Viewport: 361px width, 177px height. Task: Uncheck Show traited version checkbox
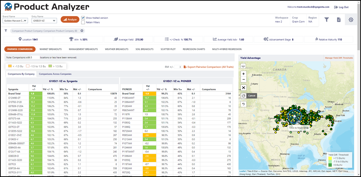(83, 18)
